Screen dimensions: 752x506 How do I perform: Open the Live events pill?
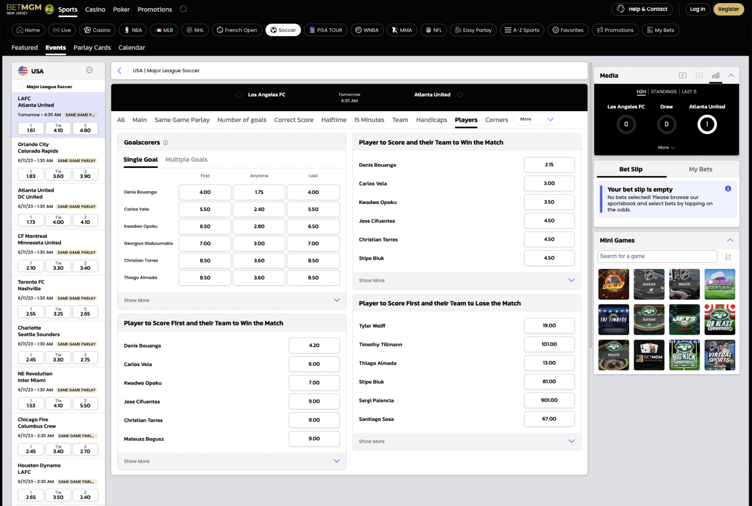[x=62, y=30]
